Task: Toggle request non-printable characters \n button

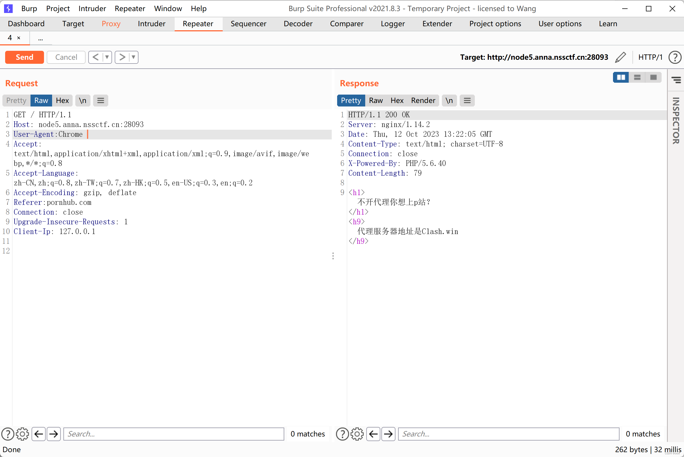Action: click(83, 101)
